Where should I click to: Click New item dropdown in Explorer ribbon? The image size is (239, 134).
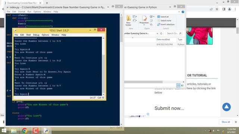point(134,16)
